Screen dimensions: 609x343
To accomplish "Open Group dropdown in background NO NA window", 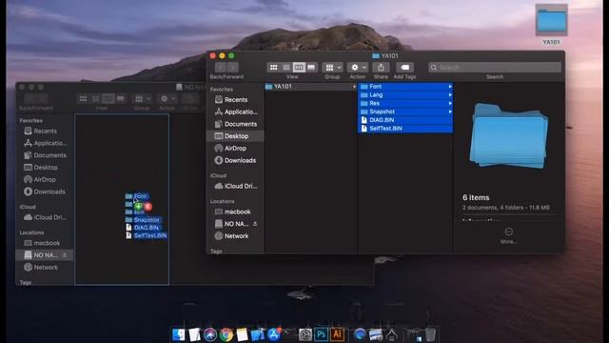I will click(142, 99).
